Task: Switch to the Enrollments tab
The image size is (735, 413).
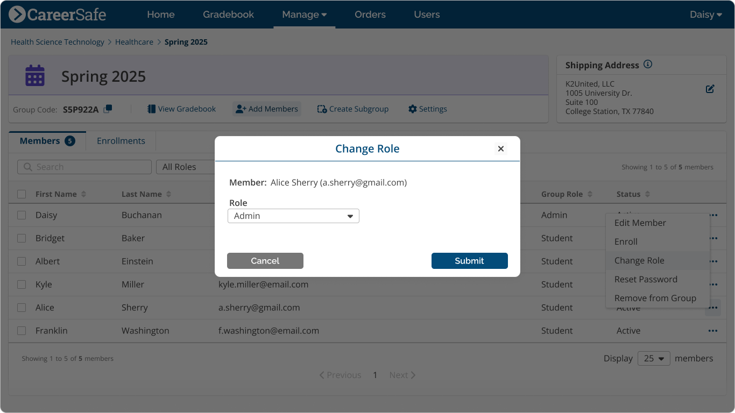Action: pos(121,140)
